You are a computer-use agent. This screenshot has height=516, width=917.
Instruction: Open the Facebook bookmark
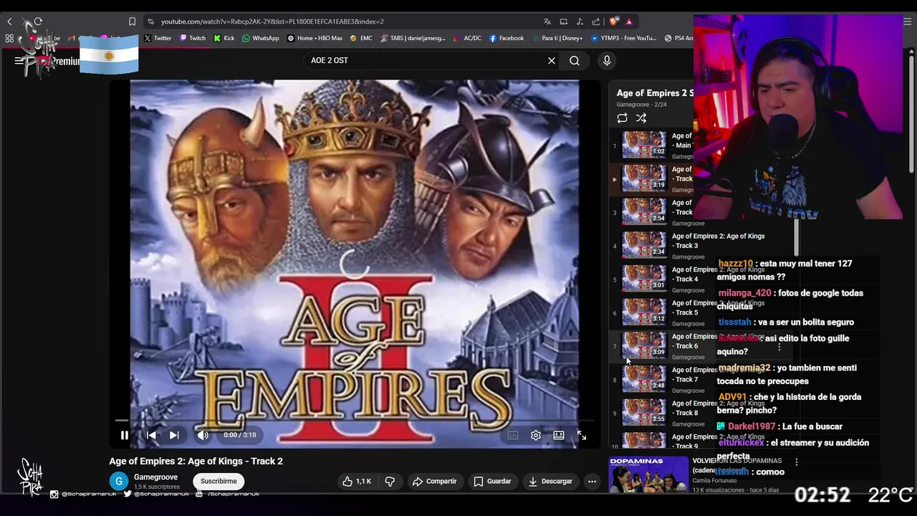506,38
